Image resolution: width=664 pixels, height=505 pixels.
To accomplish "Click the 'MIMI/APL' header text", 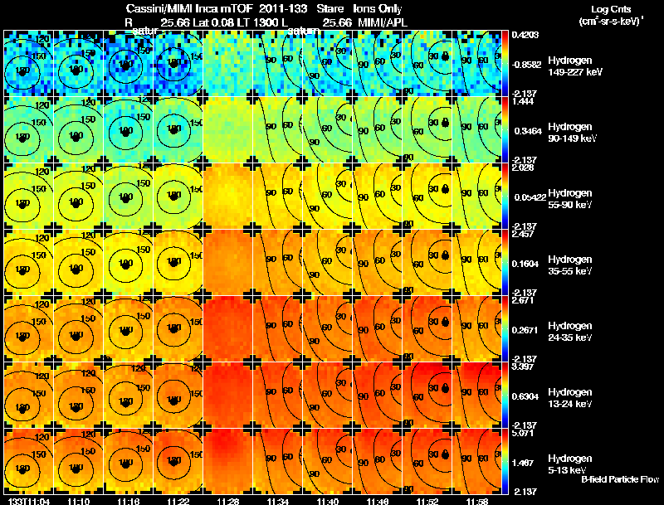I will 383,22.
